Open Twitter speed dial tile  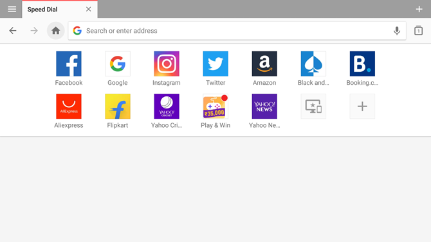215,64
